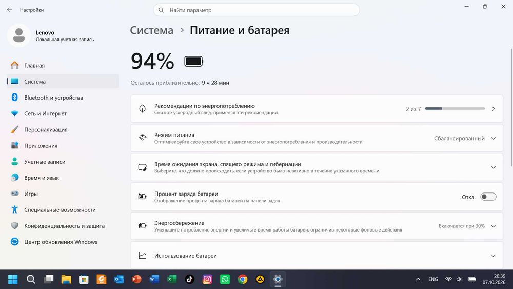This screenshot has width=513, height=289.
Task: Click the 9 ч 28 мин remaining time text
Action: [215, 83]
